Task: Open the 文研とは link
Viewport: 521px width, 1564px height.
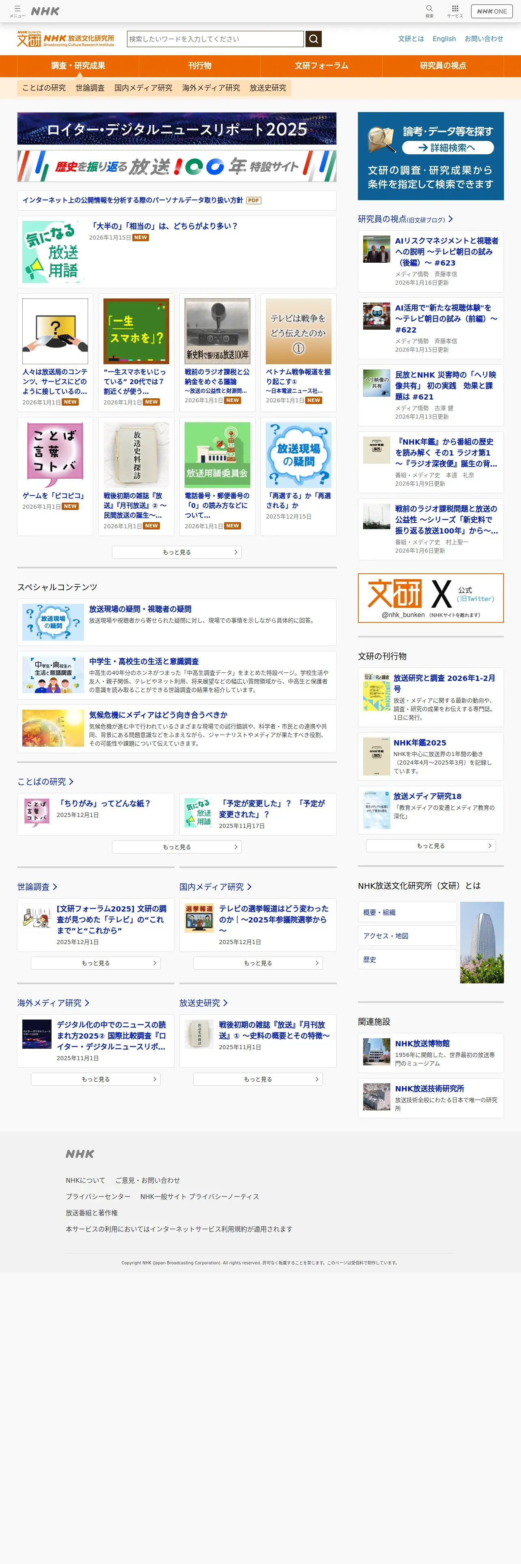Action: click(x=411, y=39)
